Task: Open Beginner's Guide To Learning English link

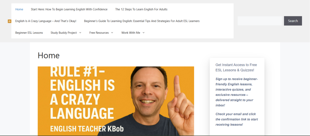Action: click(142, 21)
